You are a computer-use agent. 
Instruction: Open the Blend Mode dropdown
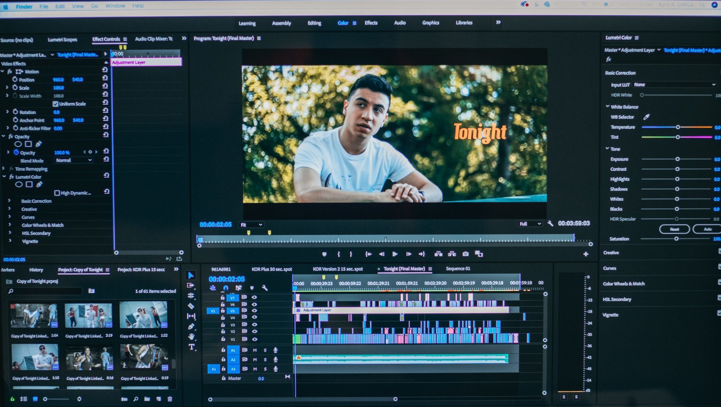click(73, 160)
